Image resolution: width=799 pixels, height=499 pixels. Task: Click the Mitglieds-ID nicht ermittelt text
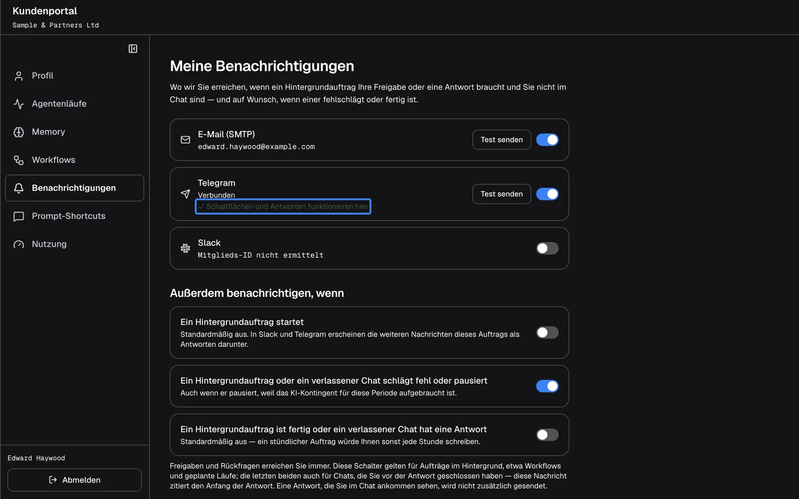[261, 255]
